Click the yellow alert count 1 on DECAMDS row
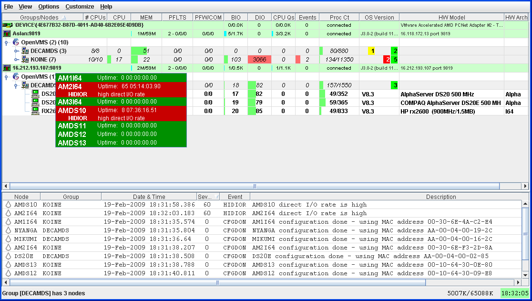The height and width of the screenshot is (301, 532). (372, 51)
